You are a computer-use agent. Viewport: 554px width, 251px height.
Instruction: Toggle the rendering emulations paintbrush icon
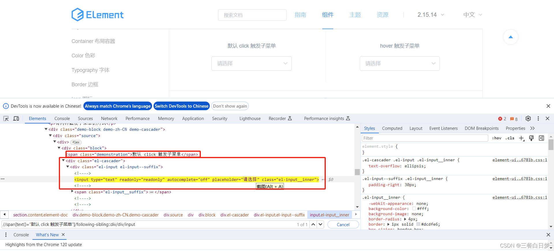coord(531,138)
